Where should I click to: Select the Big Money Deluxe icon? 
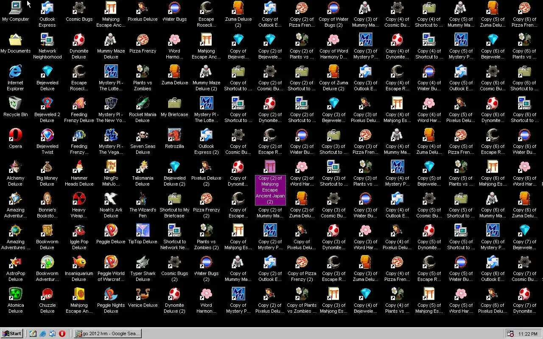coord(48,174)
